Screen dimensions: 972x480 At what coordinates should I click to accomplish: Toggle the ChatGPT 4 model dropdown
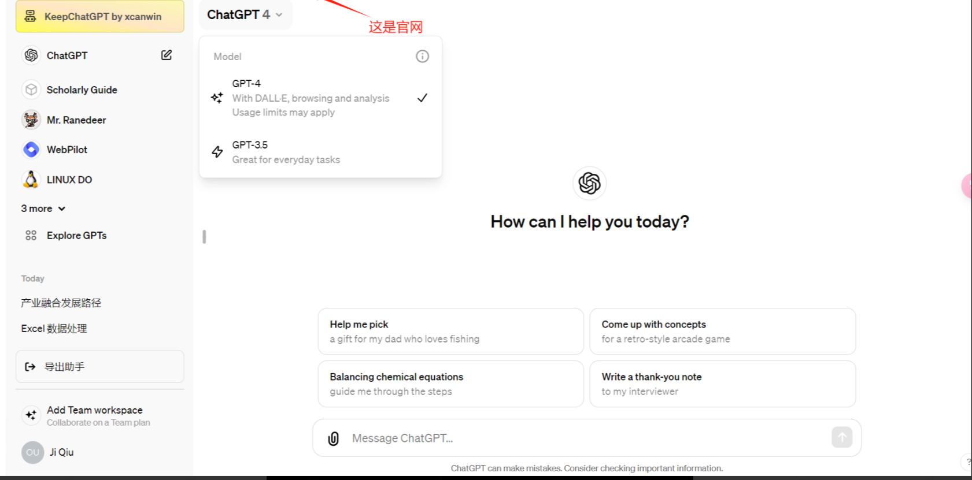coord(245,14)
